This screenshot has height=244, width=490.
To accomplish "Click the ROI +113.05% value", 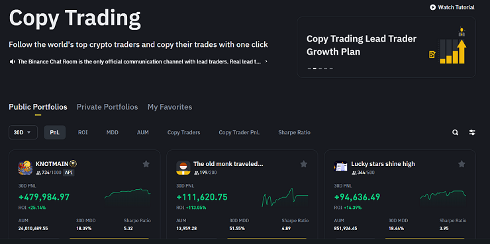I will click(195, 208).
